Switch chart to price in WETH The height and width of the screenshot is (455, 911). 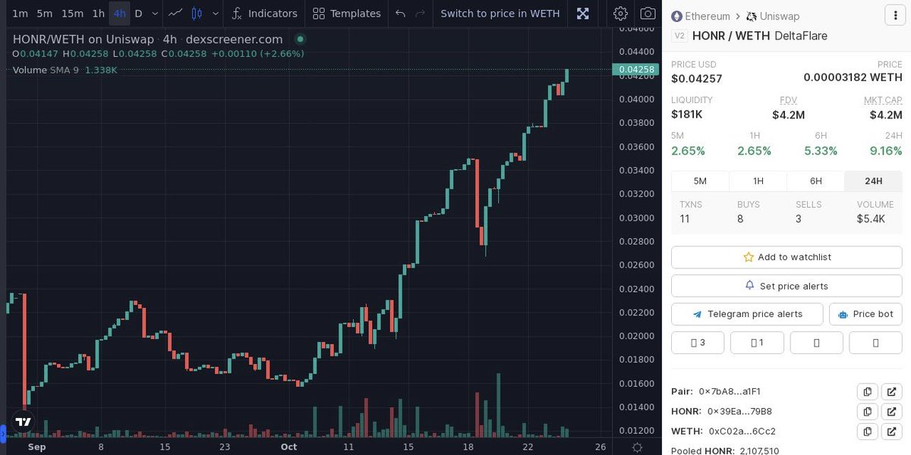[x=500, y=13]
